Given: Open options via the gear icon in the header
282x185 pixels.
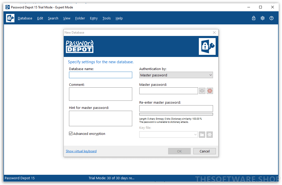Looking at the screenshot, I should point(263,18).
